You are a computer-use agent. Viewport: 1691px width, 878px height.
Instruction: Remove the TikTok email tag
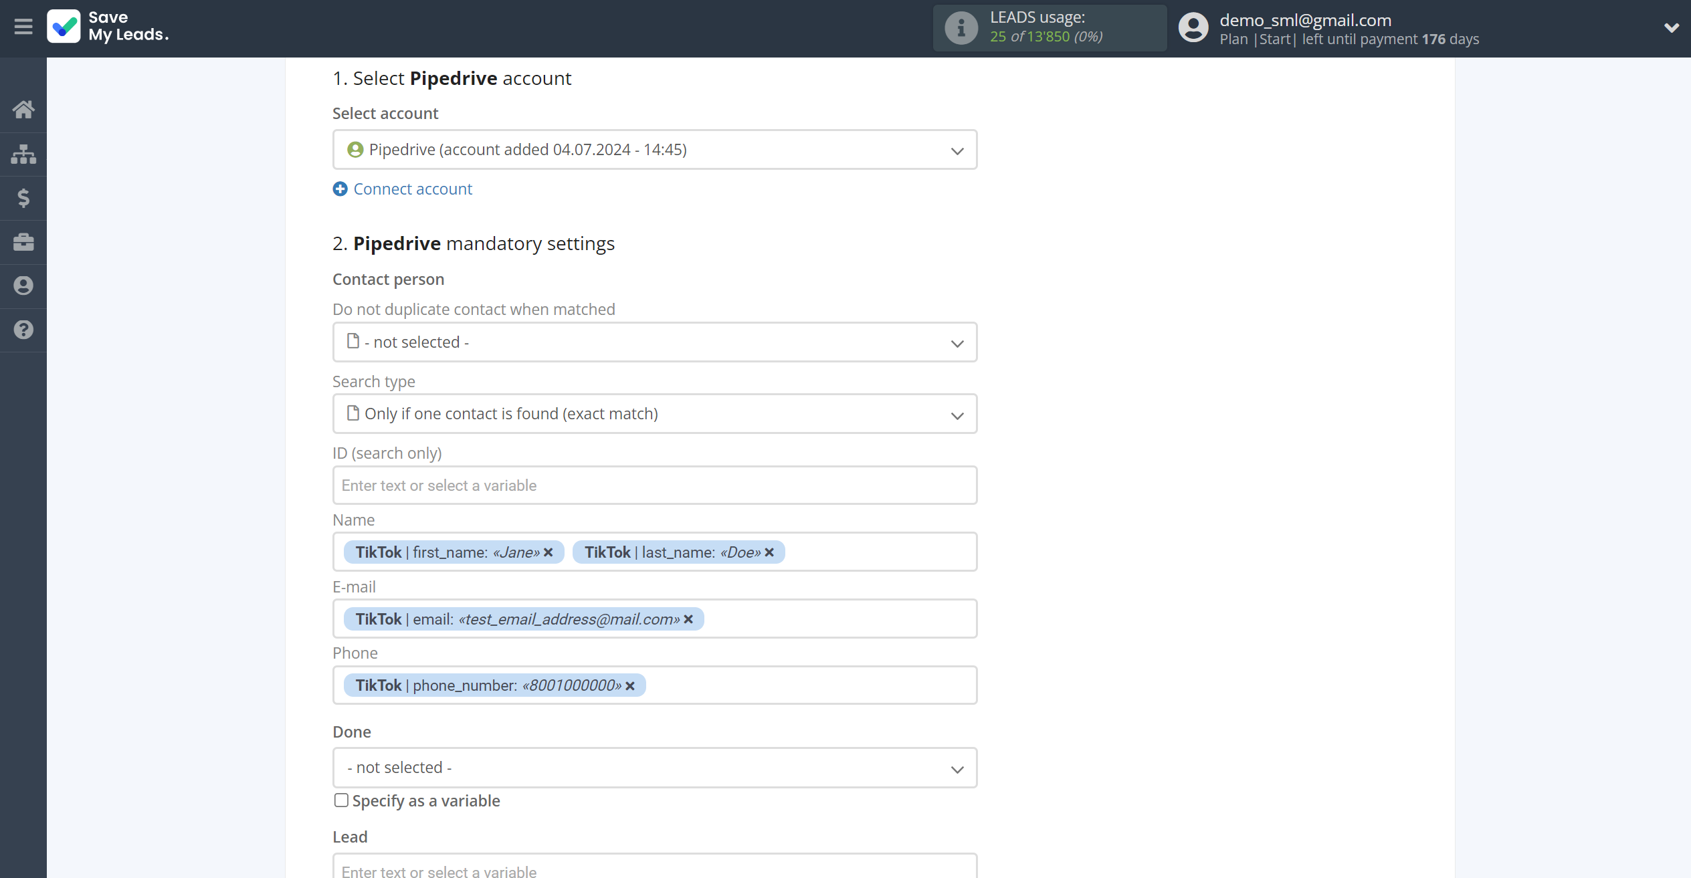click(x=688, y=619)
